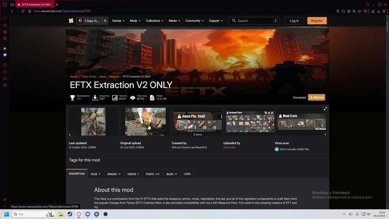Click the 7 Days To Die breadcrumb link
The width and height of the screenshot is (389, 219).
click(88, 77)
